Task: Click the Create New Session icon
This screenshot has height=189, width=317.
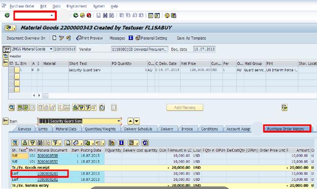Action: pyautogui.click(x=150, y=16)
